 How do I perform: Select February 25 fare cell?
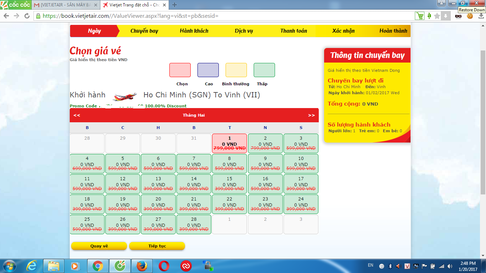pos(87,224)
